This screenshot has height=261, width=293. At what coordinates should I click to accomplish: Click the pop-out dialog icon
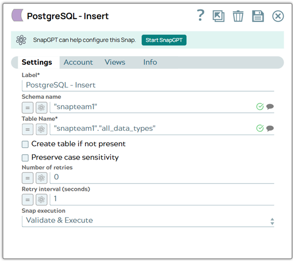(x=218, y=16)
